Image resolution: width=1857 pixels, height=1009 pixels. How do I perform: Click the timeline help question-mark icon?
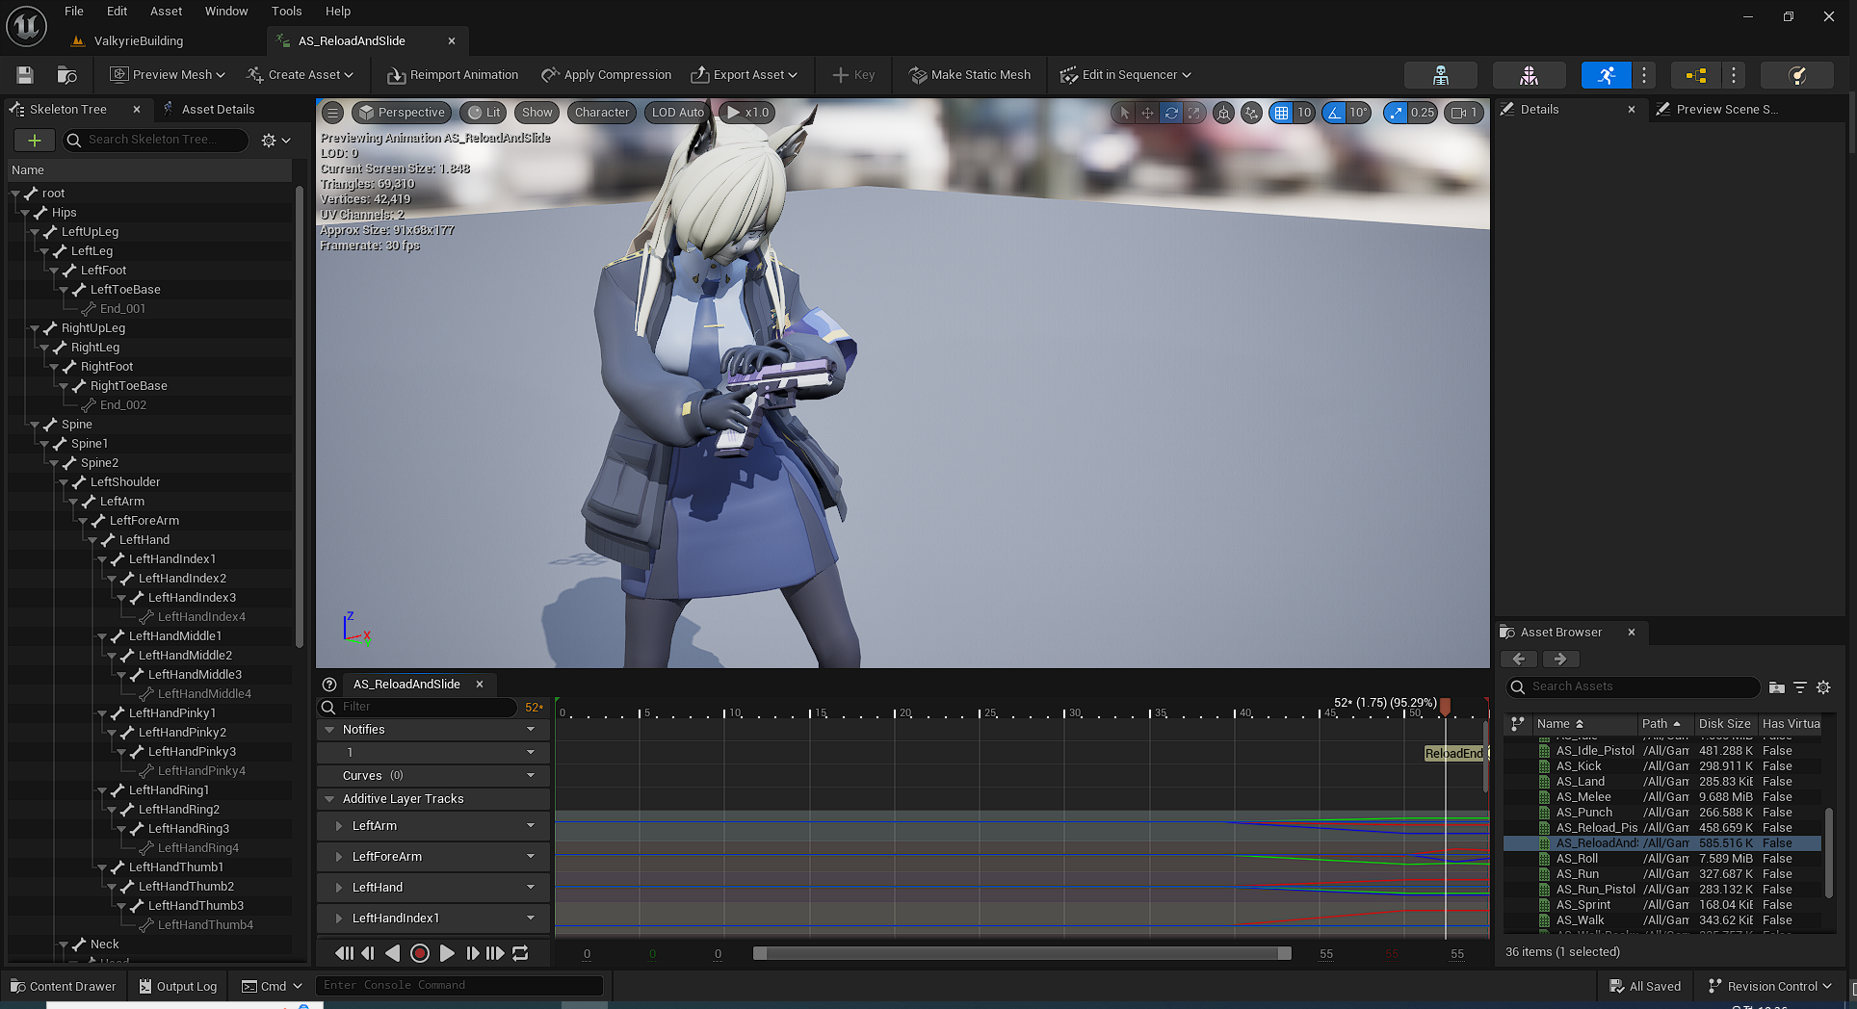[x=329, y=685]
